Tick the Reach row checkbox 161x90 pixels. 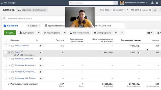click(5, 52)
